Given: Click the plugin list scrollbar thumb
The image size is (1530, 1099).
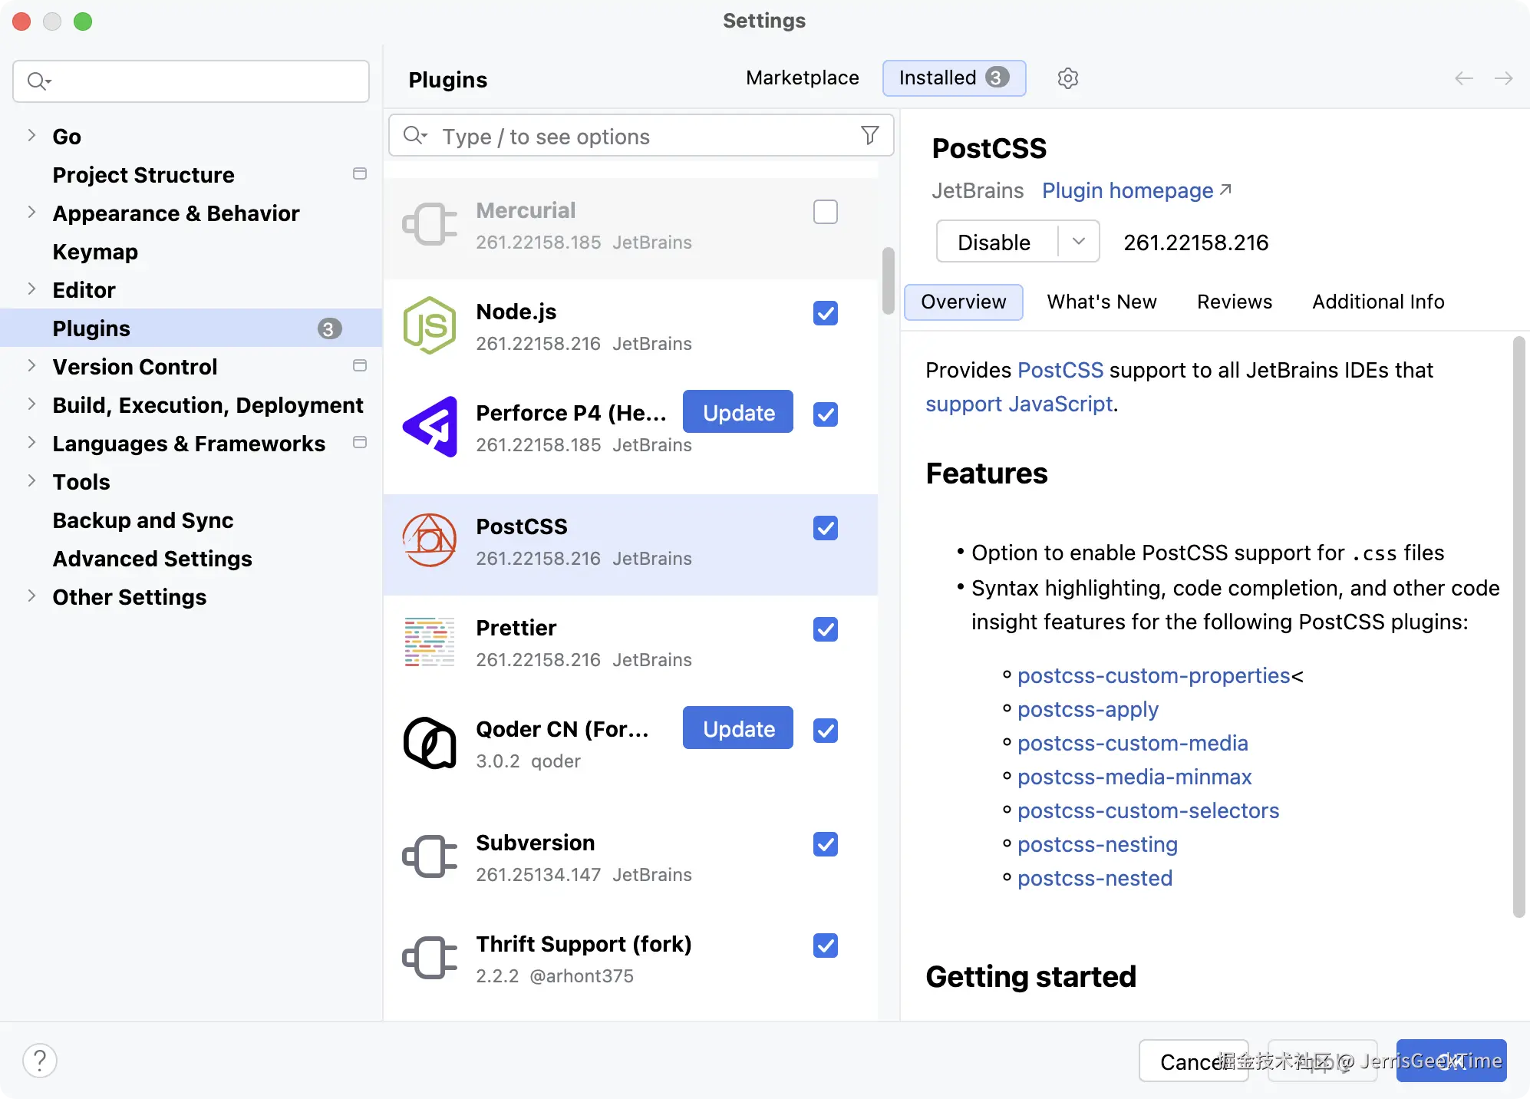Looking at the screenshot, I should coord(888,280).
